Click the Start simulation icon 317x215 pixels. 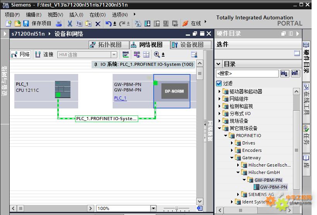[166, 24]
